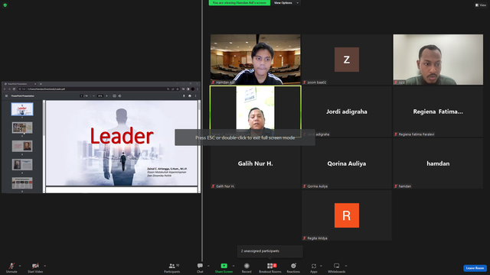The height and width of the screenshot is (275, 490).
Task: Click browser back arrow in shared screen
Action: click(5, 89)
